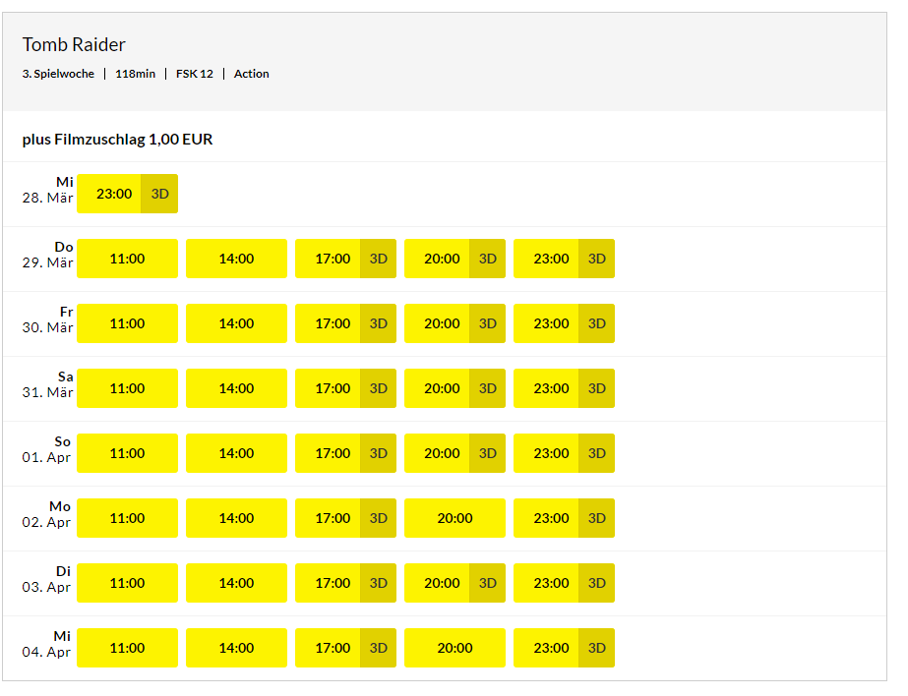Choose Saturday 31. Mär 11:00 showing
The width and height of the screenshot is (908, 696).
[127, 388]
